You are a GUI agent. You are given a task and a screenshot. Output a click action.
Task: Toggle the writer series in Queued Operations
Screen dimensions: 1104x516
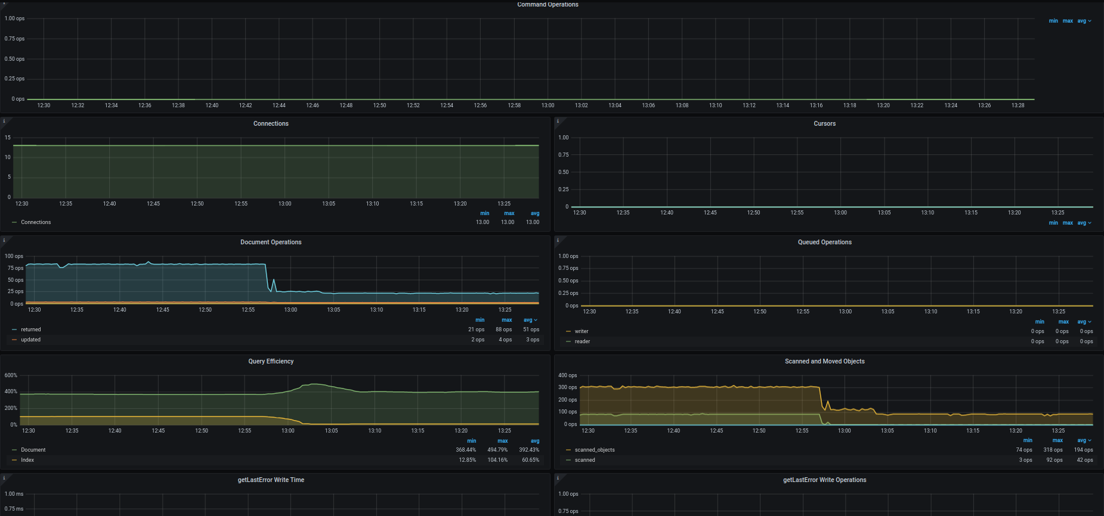[x=582, y=331]
